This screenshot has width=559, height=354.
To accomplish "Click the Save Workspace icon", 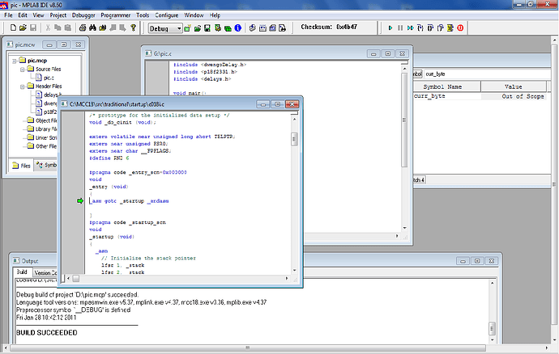I will (x=207, y=28).
